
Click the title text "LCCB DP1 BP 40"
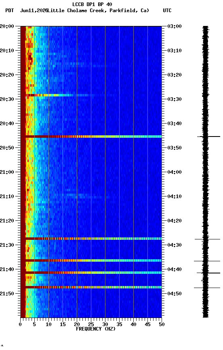92,4
